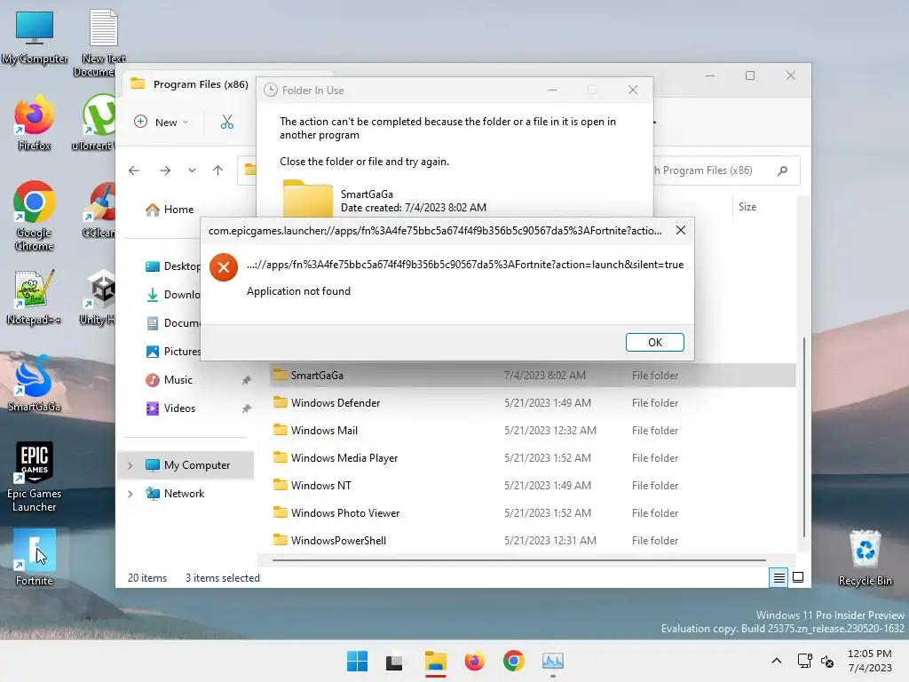Click OK in the Application not found dialog

tap(654, 342)
